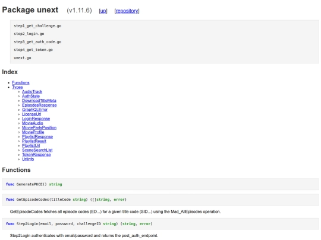321x240 pixels.
Task: Click the version text (v1.11.6)
Action: pos(79,11)
